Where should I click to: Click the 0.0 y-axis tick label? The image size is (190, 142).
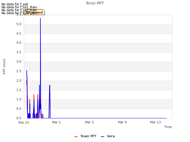[x=19, y=118]
